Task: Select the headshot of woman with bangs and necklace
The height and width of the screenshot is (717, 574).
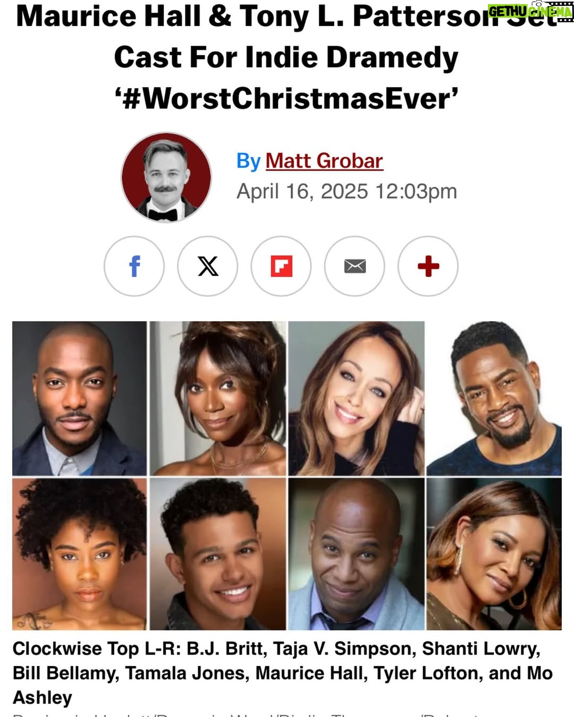Action: click(218, 398)
